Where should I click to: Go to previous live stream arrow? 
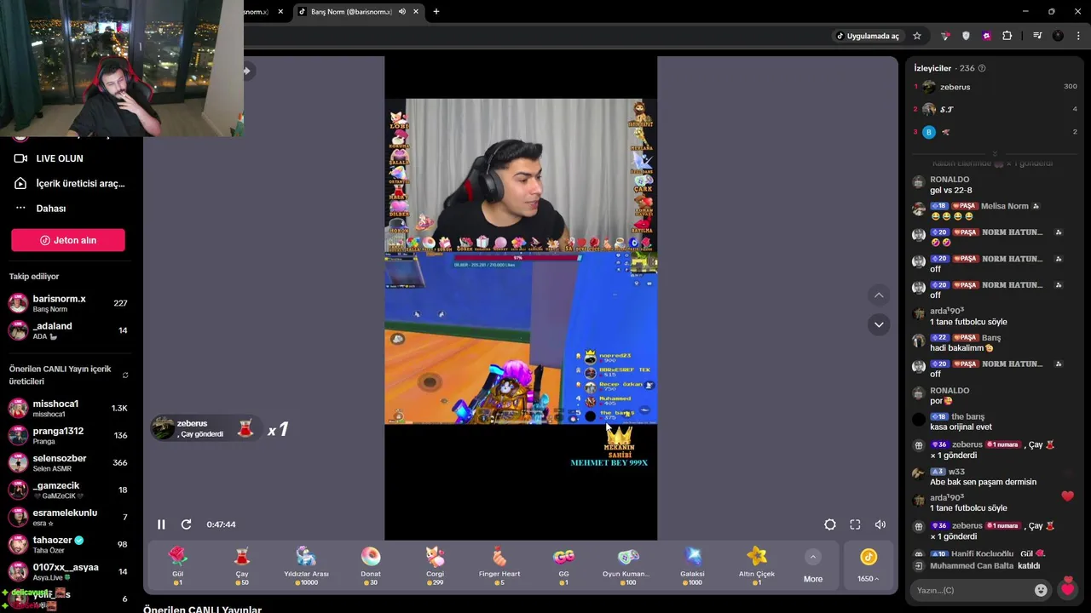point(879,295)
